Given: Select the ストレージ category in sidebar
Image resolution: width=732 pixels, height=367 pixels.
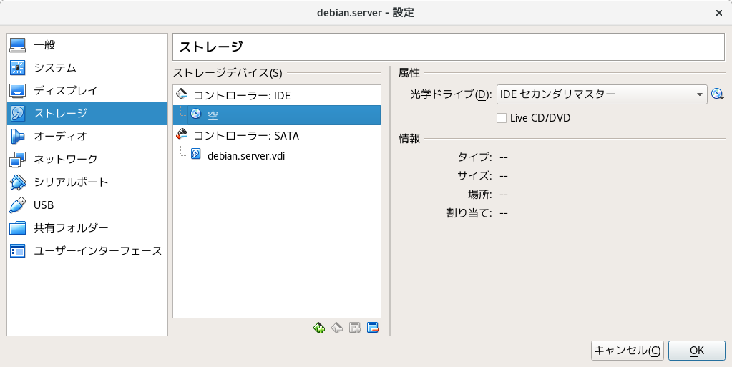Looking at the screenshot, I should 87,114.
